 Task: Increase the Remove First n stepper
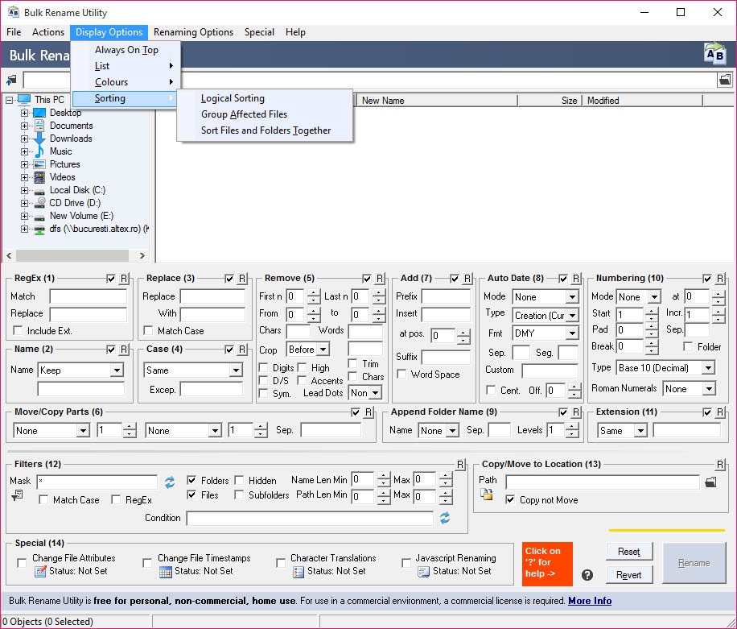click(x=314, y=293)
